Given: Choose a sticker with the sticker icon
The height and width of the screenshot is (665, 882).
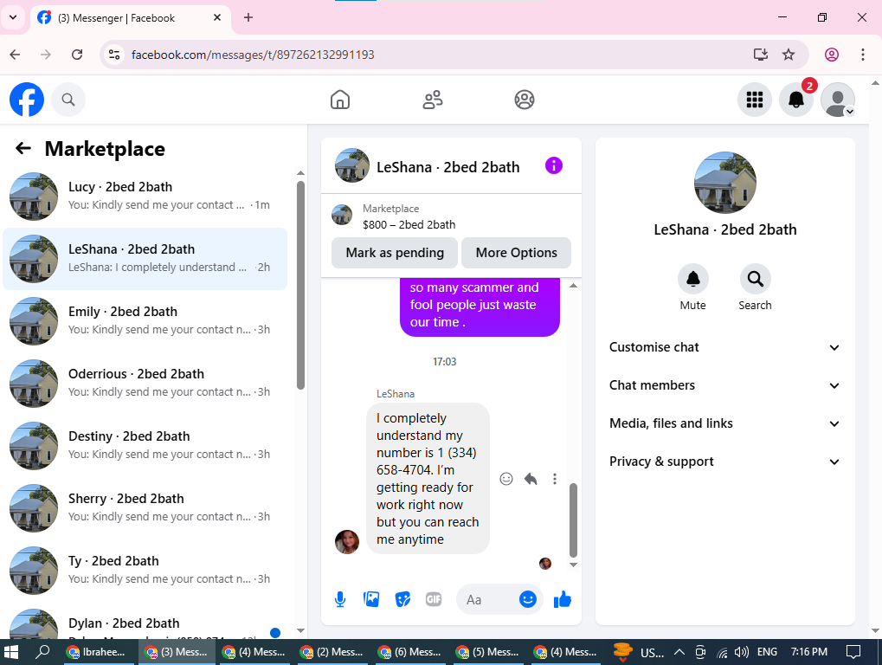Looking at the screenshot, I should (x=402, y=600).
